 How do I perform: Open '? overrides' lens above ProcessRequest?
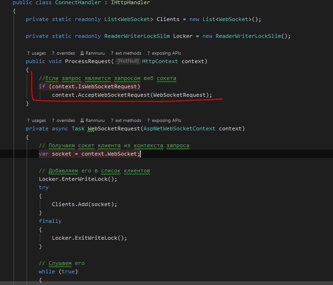point(63,53)
